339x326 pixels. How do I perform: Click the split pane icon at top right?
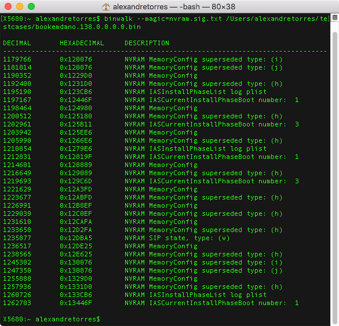click(x=335, y=18)
